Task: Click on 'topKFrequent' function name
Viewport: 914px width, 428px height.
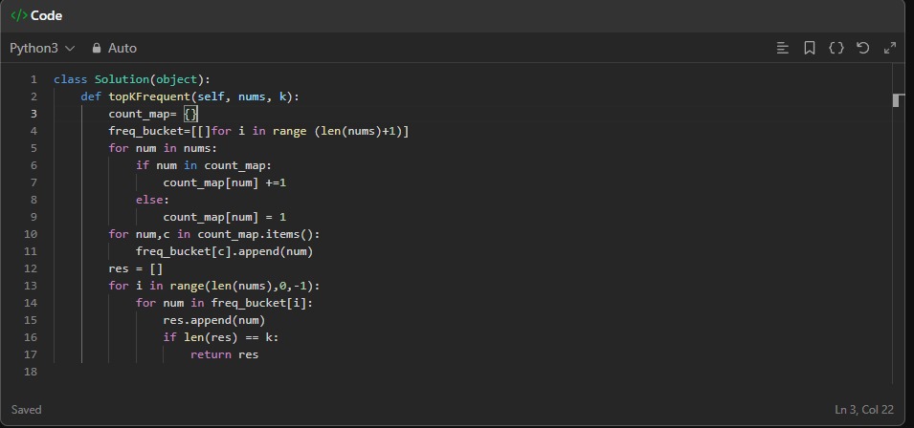Action: click(149, 96)
